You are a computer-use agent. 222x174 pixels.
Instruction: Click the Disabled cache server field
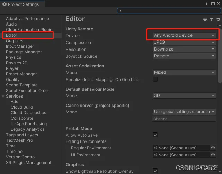coord(184,119)
